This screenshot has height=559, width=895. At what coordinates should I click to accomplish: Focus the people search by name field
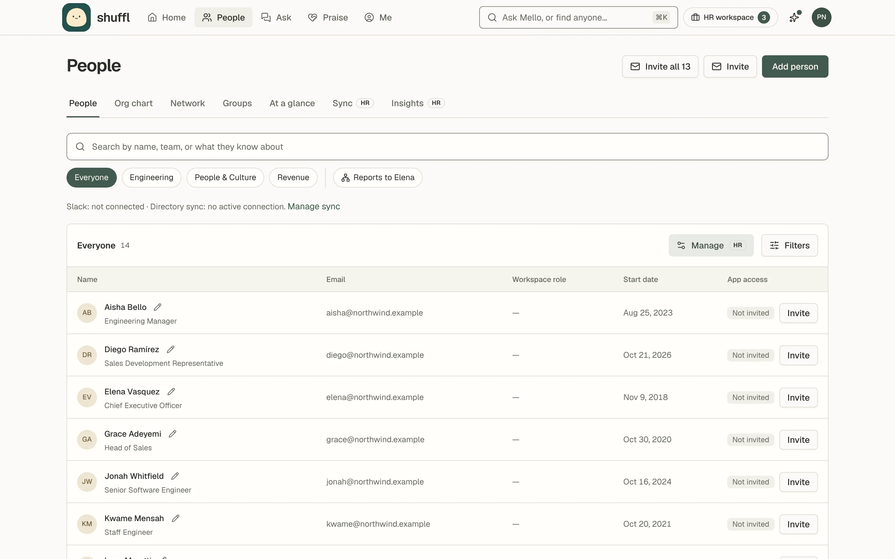tap(447, 147)
